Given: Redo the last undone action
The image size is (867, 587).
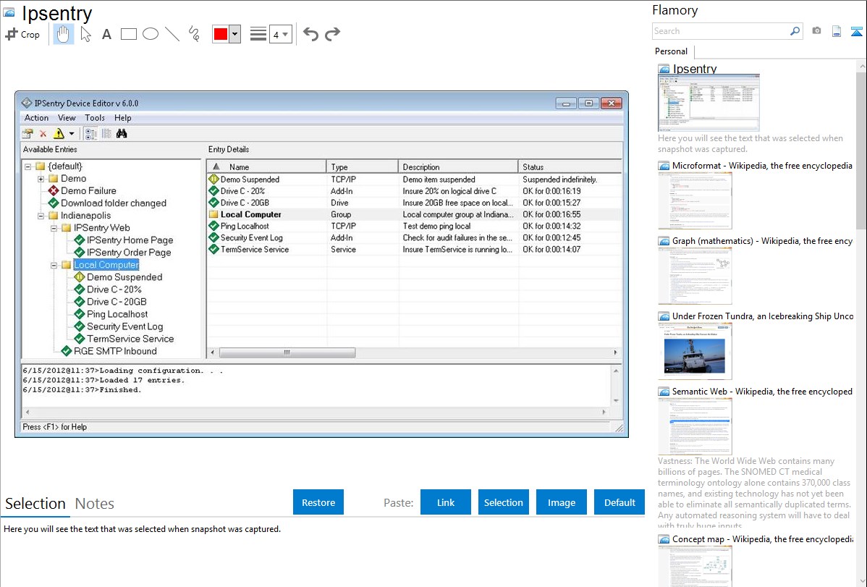Looking at the screenshot, I should click(332, 34).
